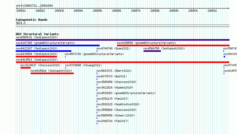Click nsv6079703 (Wu2021) variant label
The image size is (237, 134).
(x=112, y=76)
